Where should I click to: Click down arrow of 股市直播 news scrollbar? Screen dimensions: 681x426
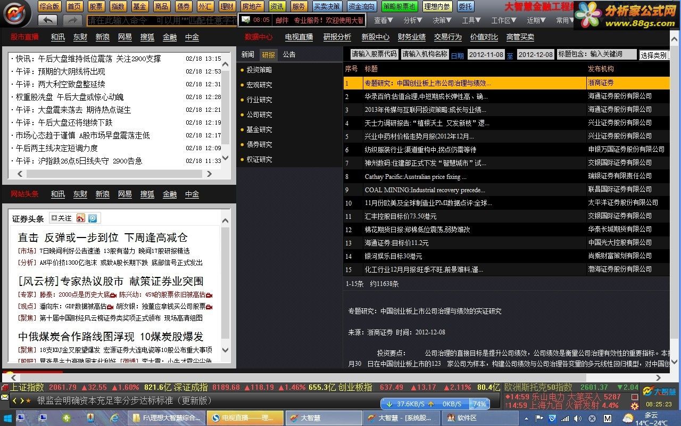(x=225, y=158)
